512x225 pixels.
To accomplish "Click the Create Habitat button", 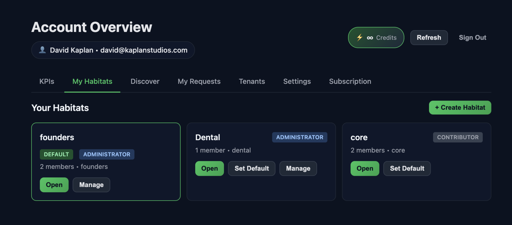I will (460, 107).
